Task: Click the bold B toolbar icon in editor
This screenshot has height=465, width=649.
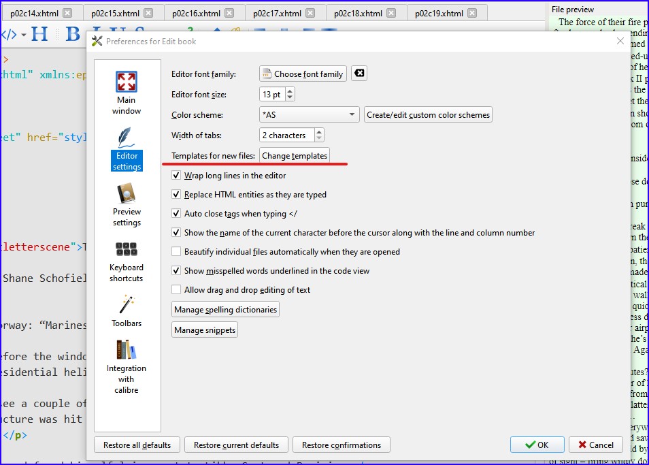Action: click(73, 34)
